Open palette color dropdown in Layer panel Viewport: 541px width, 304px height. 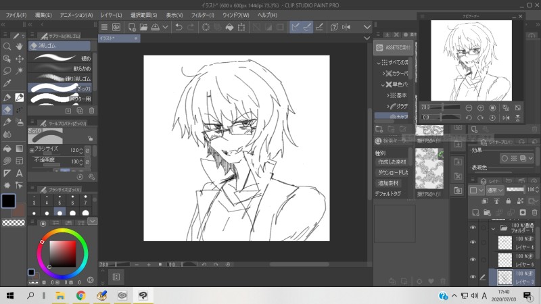coord(476,190)
